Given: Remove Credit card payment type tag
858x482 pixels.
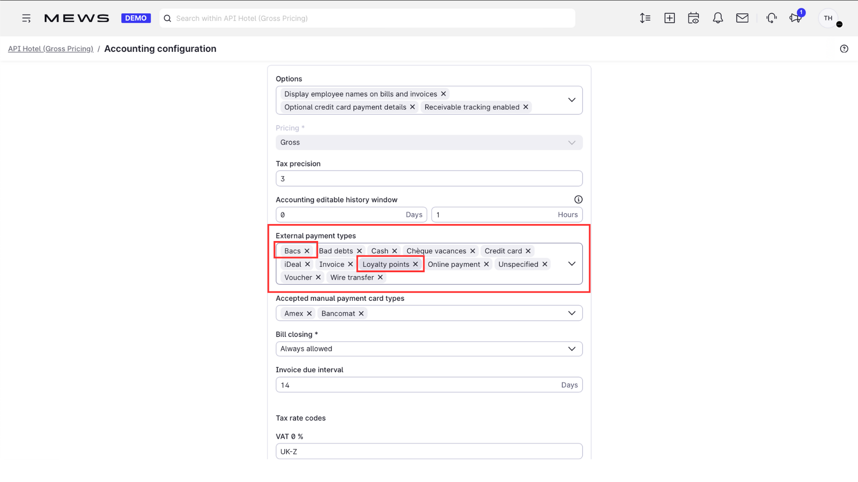Looking at the screenshot, I should tap(528, 251).
